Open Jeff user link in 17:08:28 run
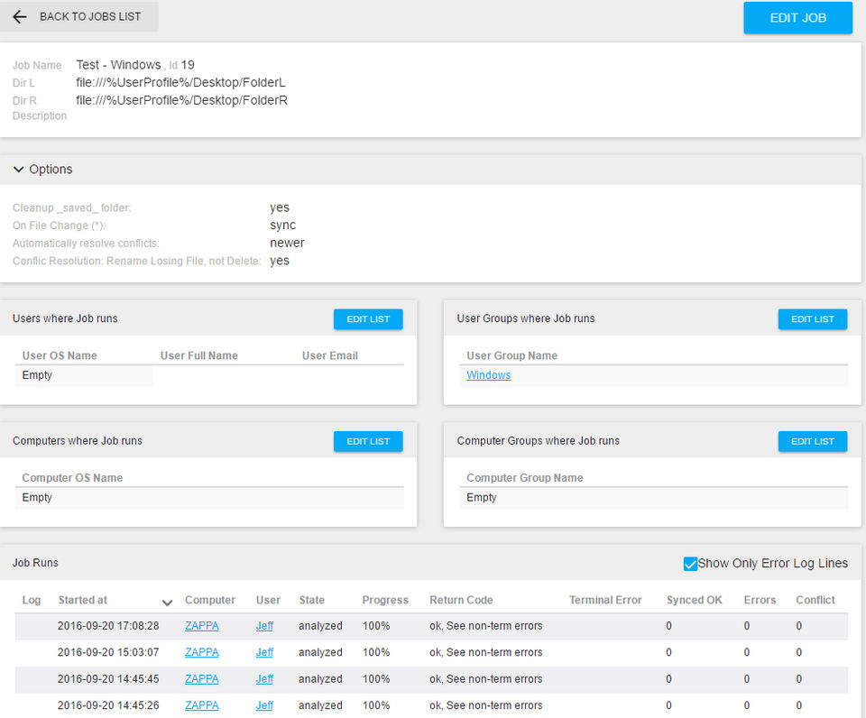866x718 pixels. pos(264,626)
